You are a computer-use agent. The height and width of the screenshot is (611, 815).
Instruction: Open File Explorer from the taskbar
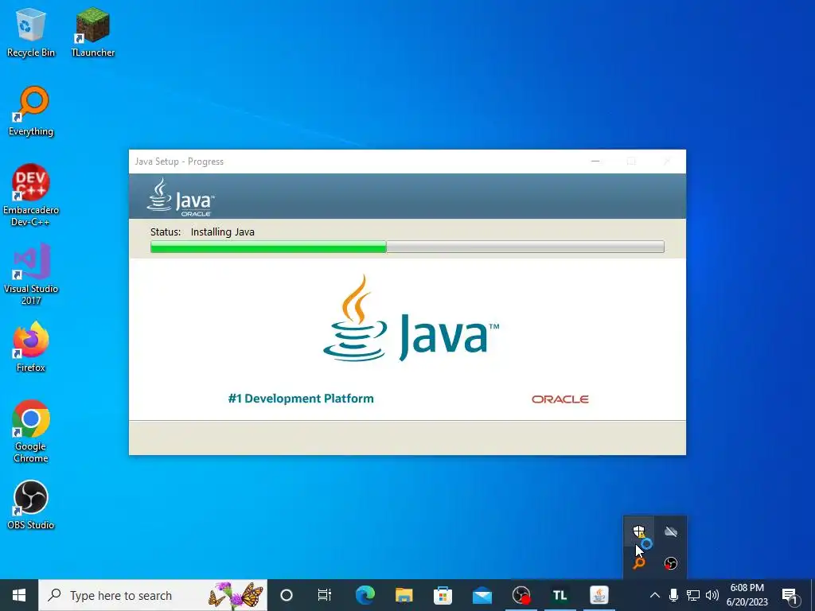(404, 595)
